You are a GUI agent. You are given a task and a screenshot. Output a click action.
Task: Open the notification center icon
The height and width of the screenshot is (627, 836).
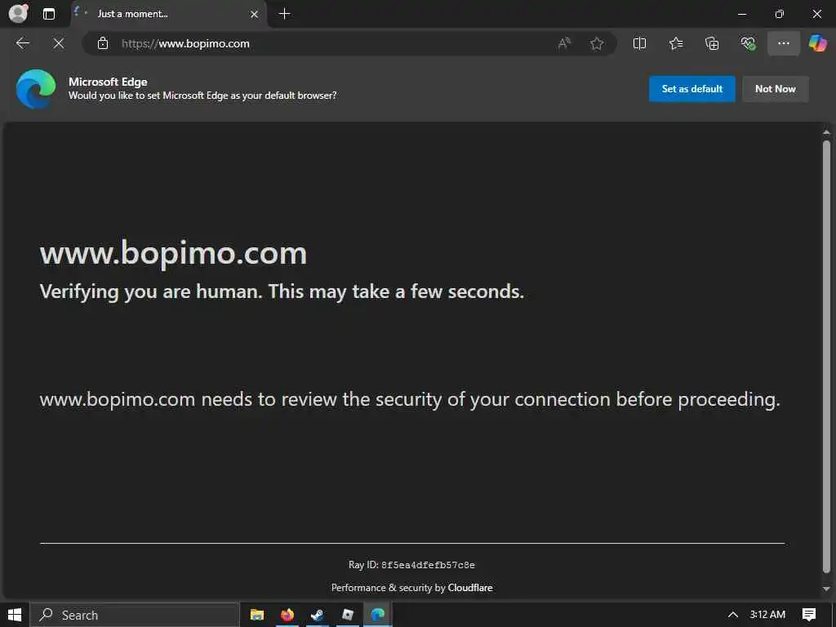(809, 615)
